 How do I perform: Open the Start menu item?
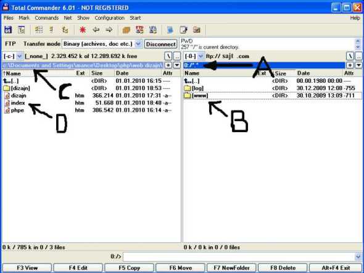point(135,18)
